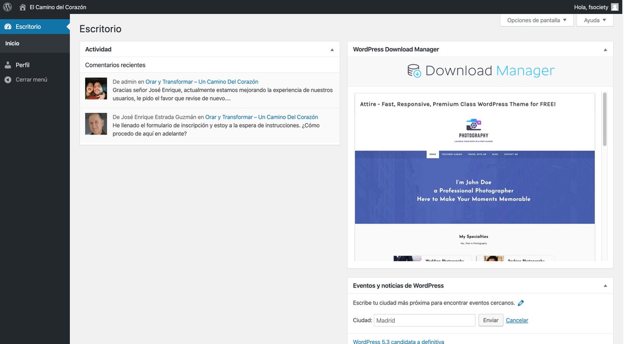Collapse the Actividad panel

[332, 50]
